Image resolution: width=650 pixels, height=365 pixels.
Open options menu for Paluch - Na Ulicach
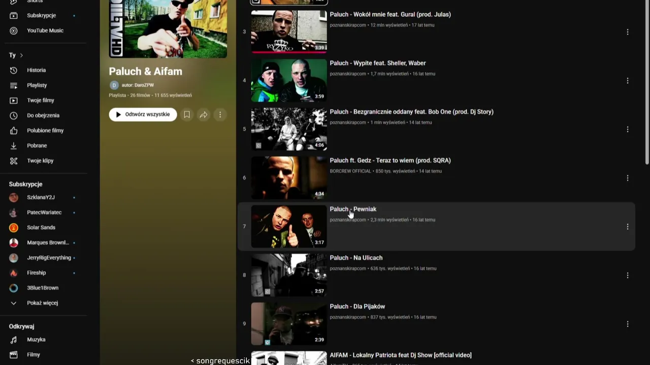628,275
